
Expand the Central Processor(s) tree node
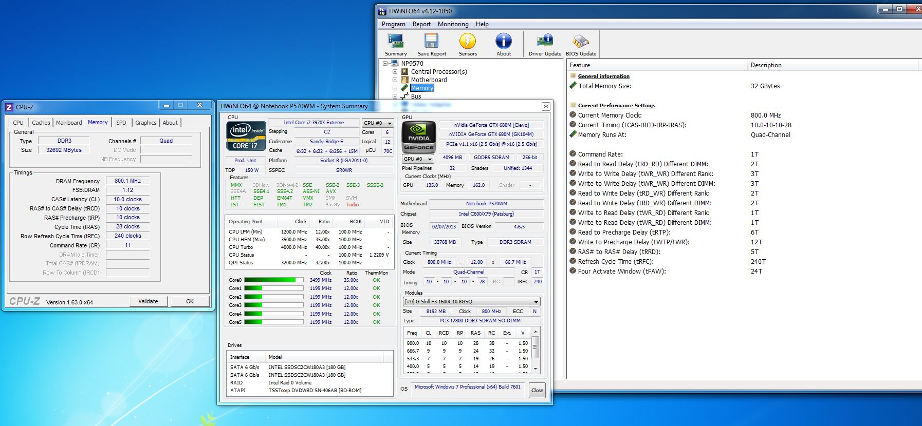(395, 72)
